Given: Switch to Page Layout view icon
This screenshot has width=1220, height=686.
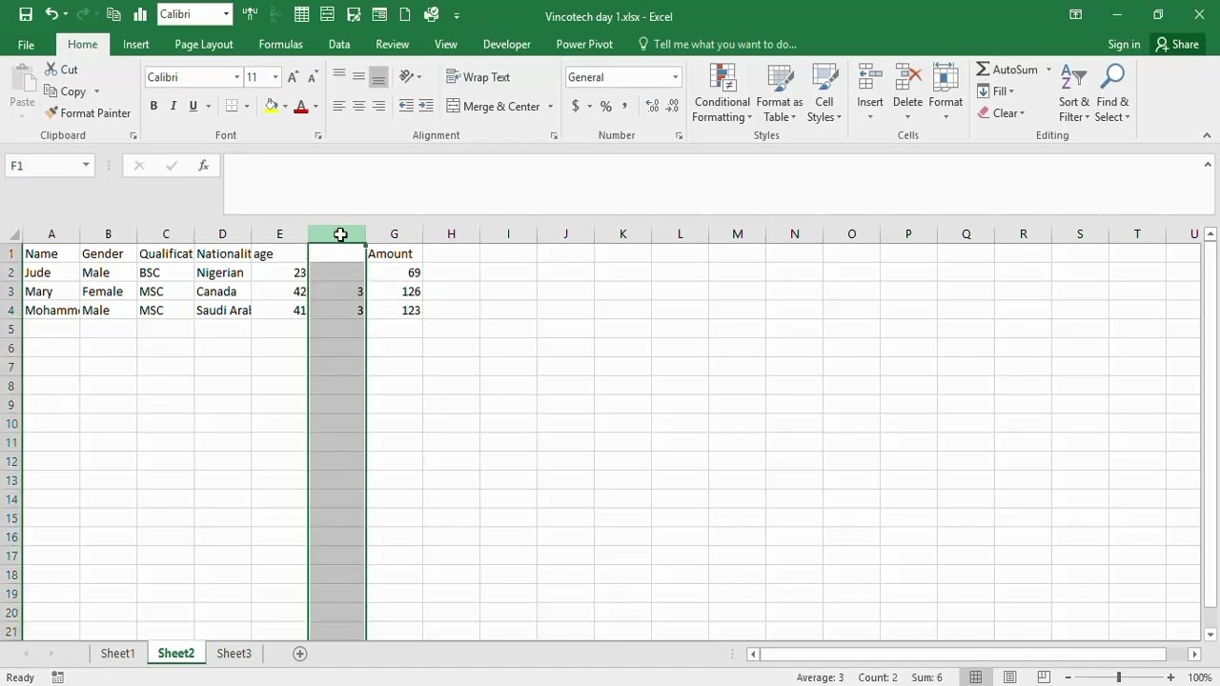Looking at the screenshot, I should tap(1010, 677).
